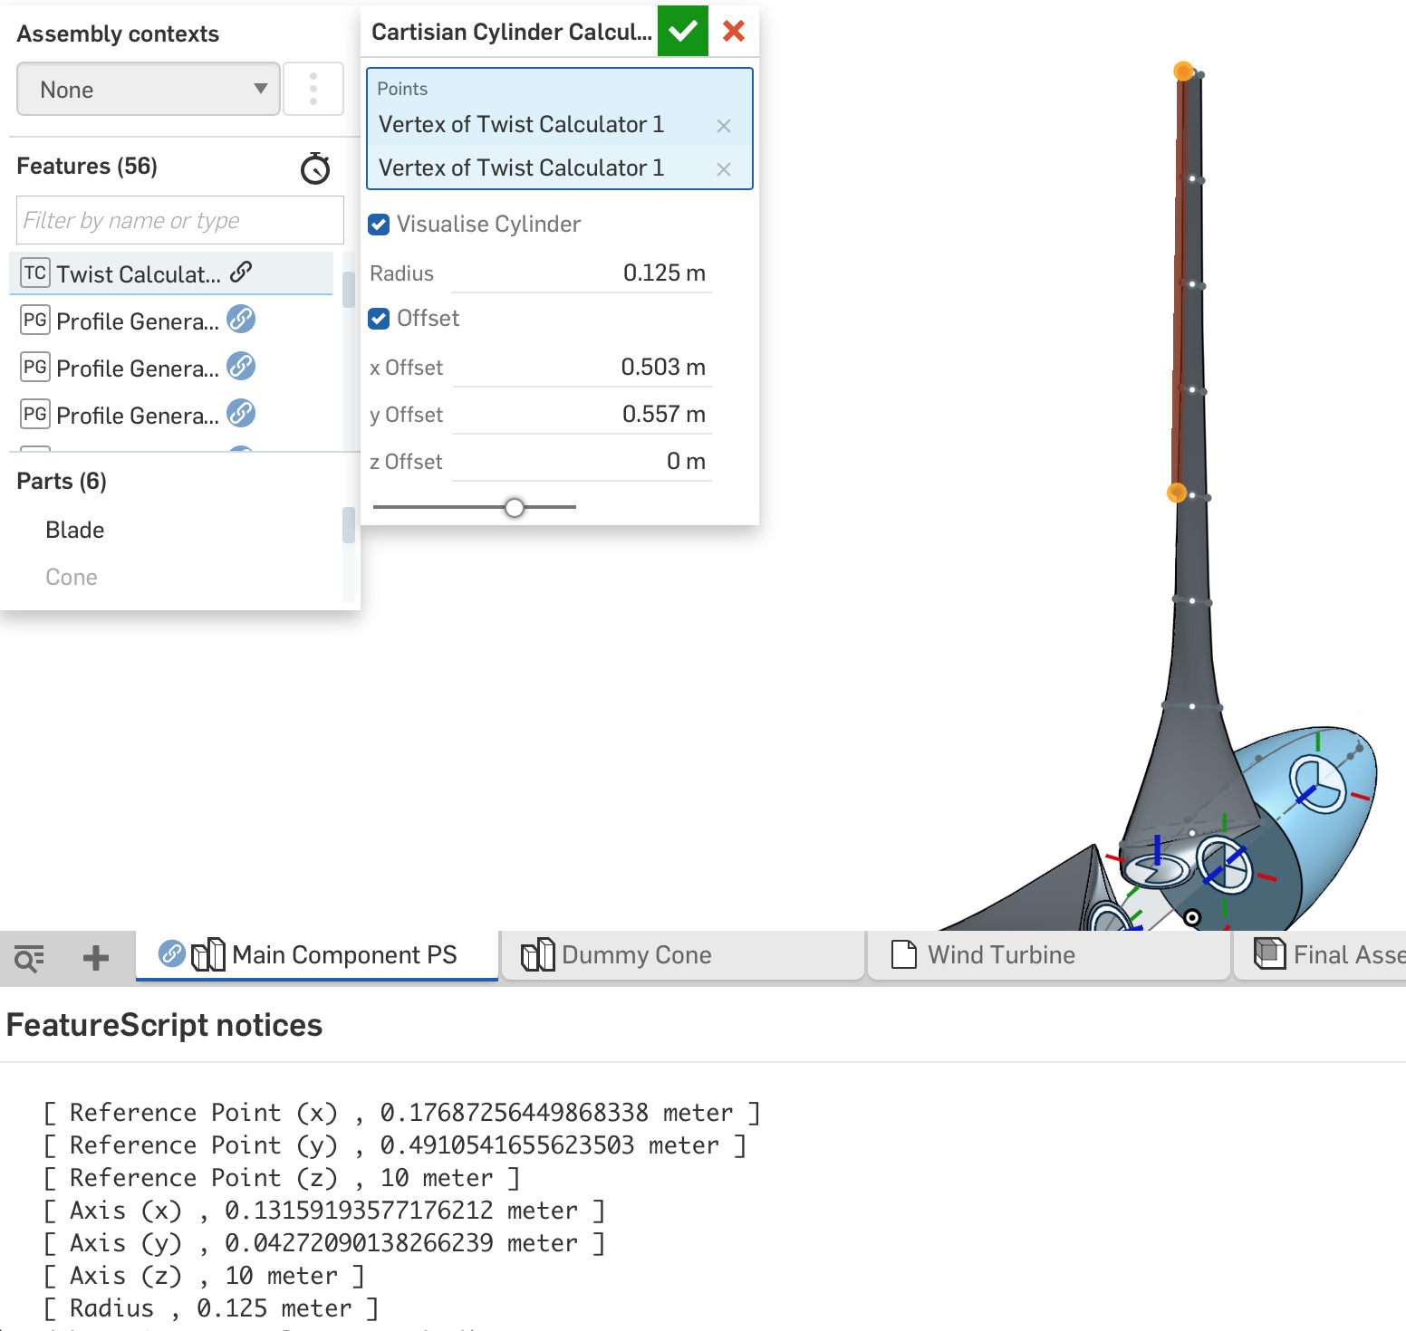This screenshot has height=1331, width=1406.
Task: Edit the Radius value 0.125 m
Action: 582,273
